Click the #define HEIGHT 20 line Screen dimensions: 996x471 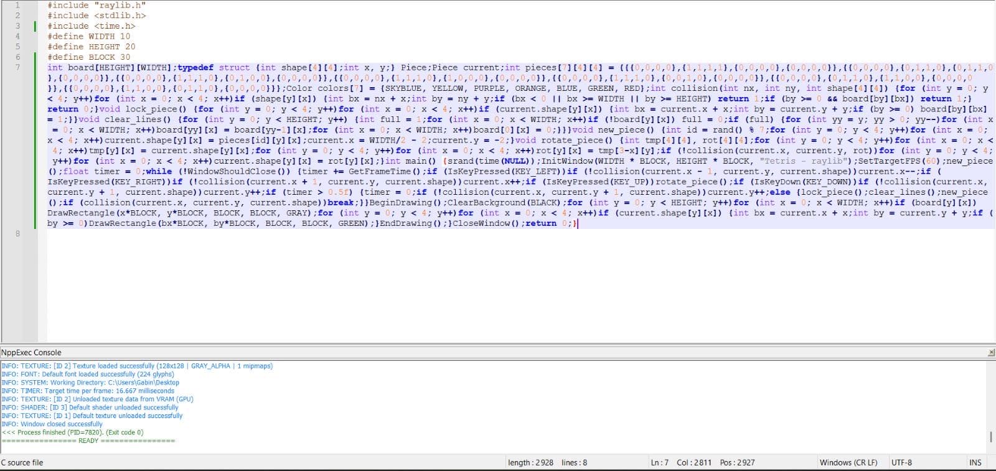[92, 47]
